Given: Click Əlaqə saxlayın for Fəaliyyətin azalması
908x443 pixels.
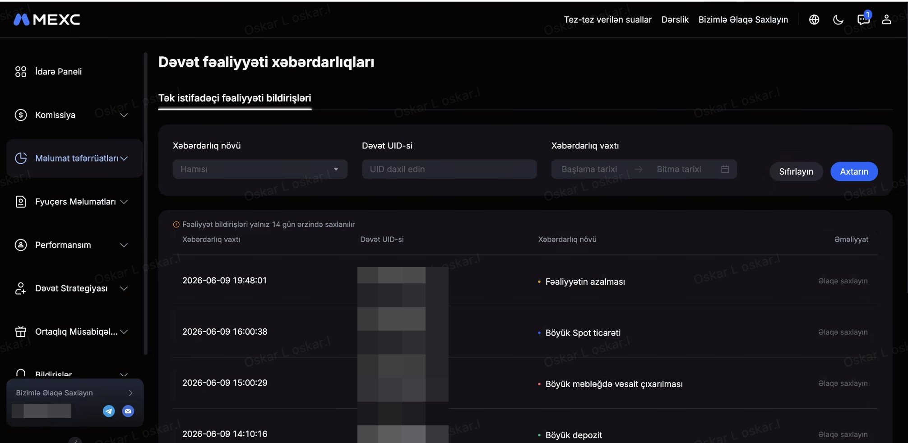Looking at the screenshot, I should (843, 281).
